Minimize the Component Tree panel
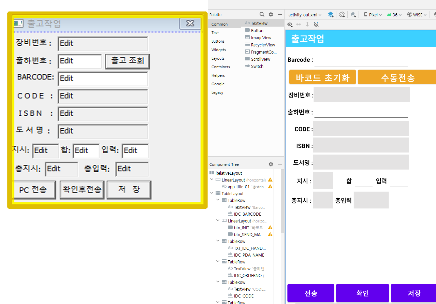 coord(280,164)
